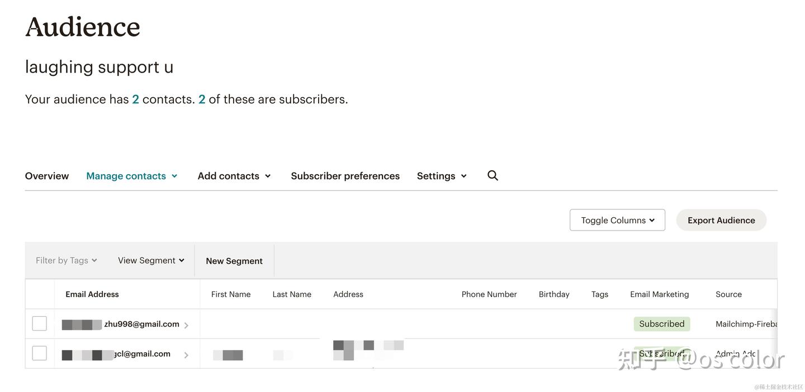Tick checkbox for gcl@gmail.com row

pyautogui.click(x=40, y=353)
